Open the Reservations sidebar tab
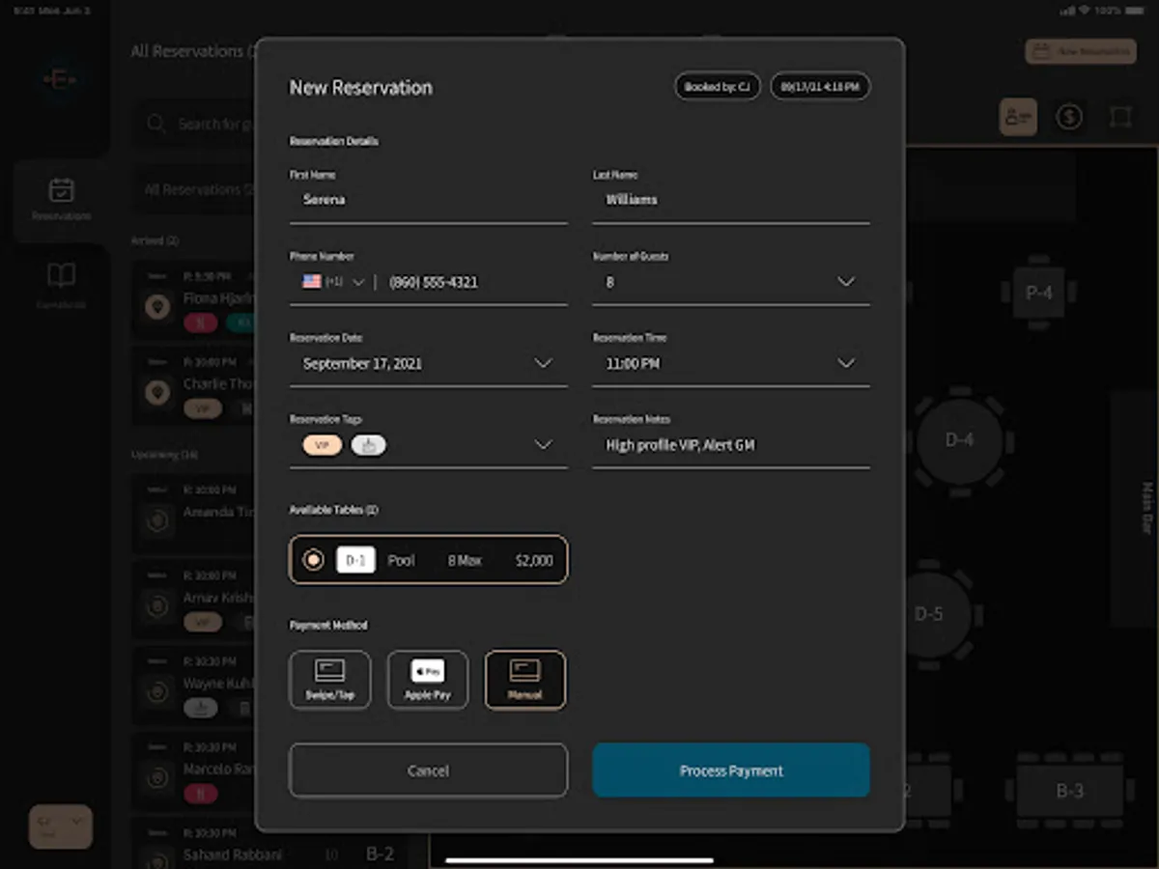 click(x=61, y=200)
